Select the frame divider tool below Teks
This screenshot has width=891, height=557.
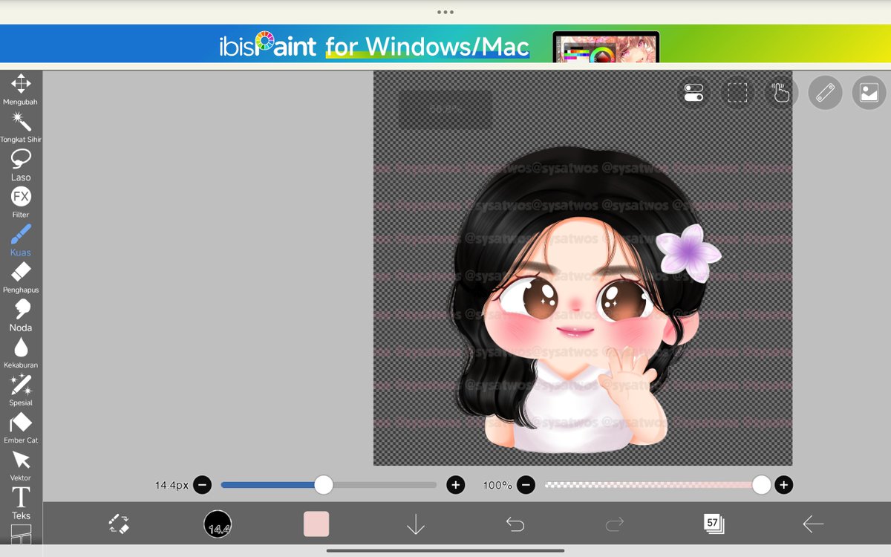[x=21, y=534]
